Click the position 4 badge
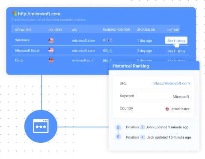The height and width of the screenshot is (159, 205). [143, 137]
